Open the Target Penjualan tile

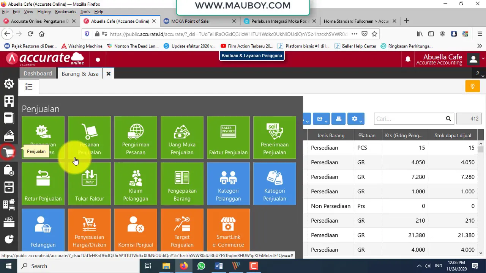click(x=182, y=230)
